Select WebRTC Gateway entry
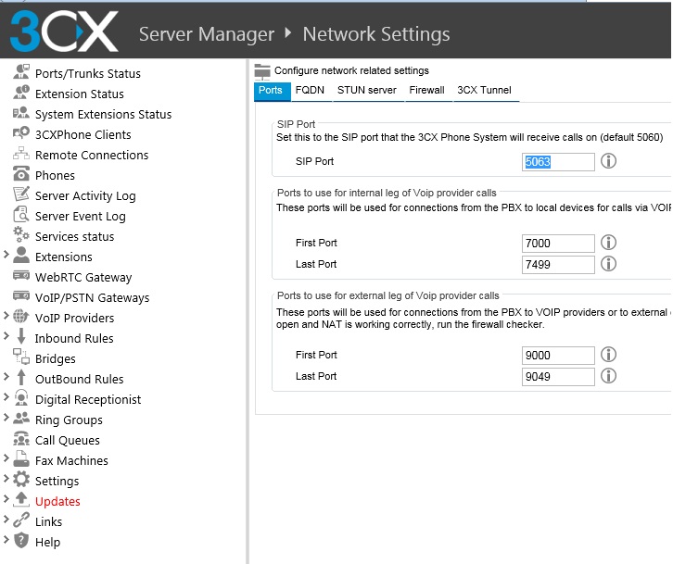This screenshot has height=564, width=673. tap(83, 278)
